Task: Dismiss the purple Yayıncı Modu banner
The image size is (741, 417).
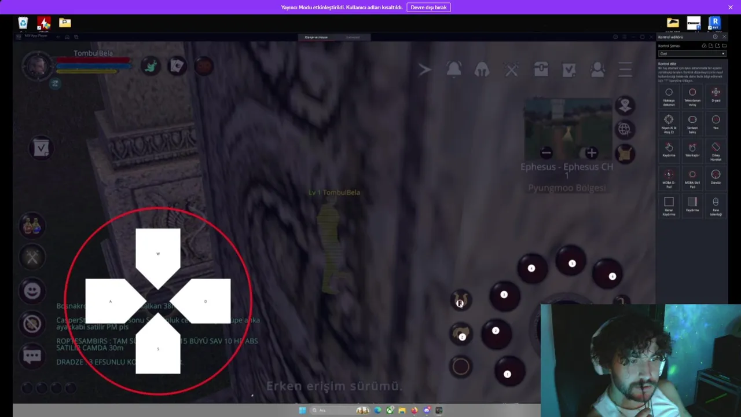Action: pos(730,8)
